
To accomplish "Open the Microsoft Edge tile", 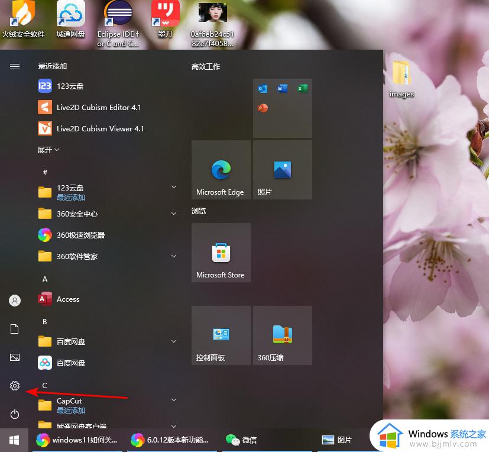I will pos(221,170).
